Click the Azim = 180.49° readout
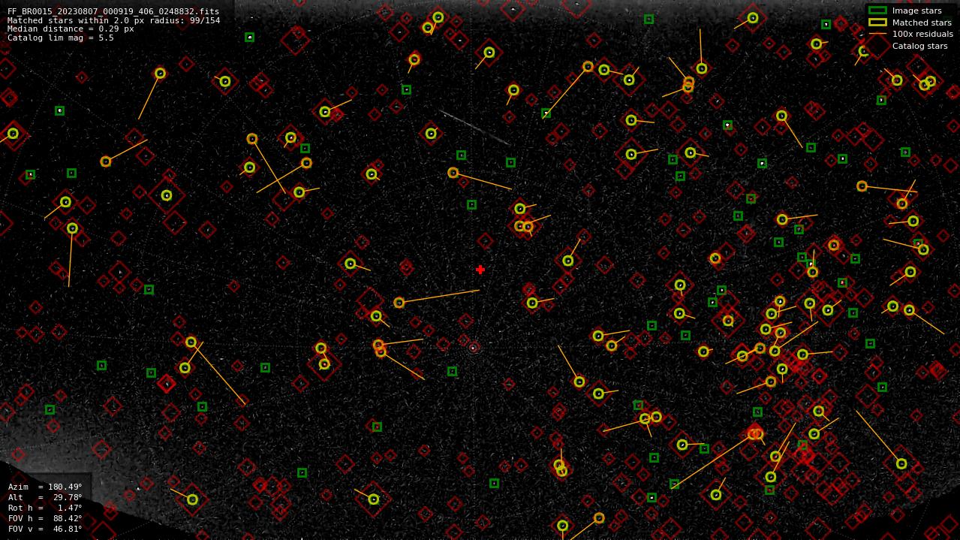Screen dimensions: 960x540 click(45, 487)
